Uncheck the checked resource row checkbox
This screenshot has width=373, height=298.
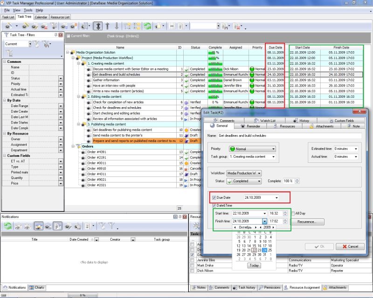tap(192, 255)
